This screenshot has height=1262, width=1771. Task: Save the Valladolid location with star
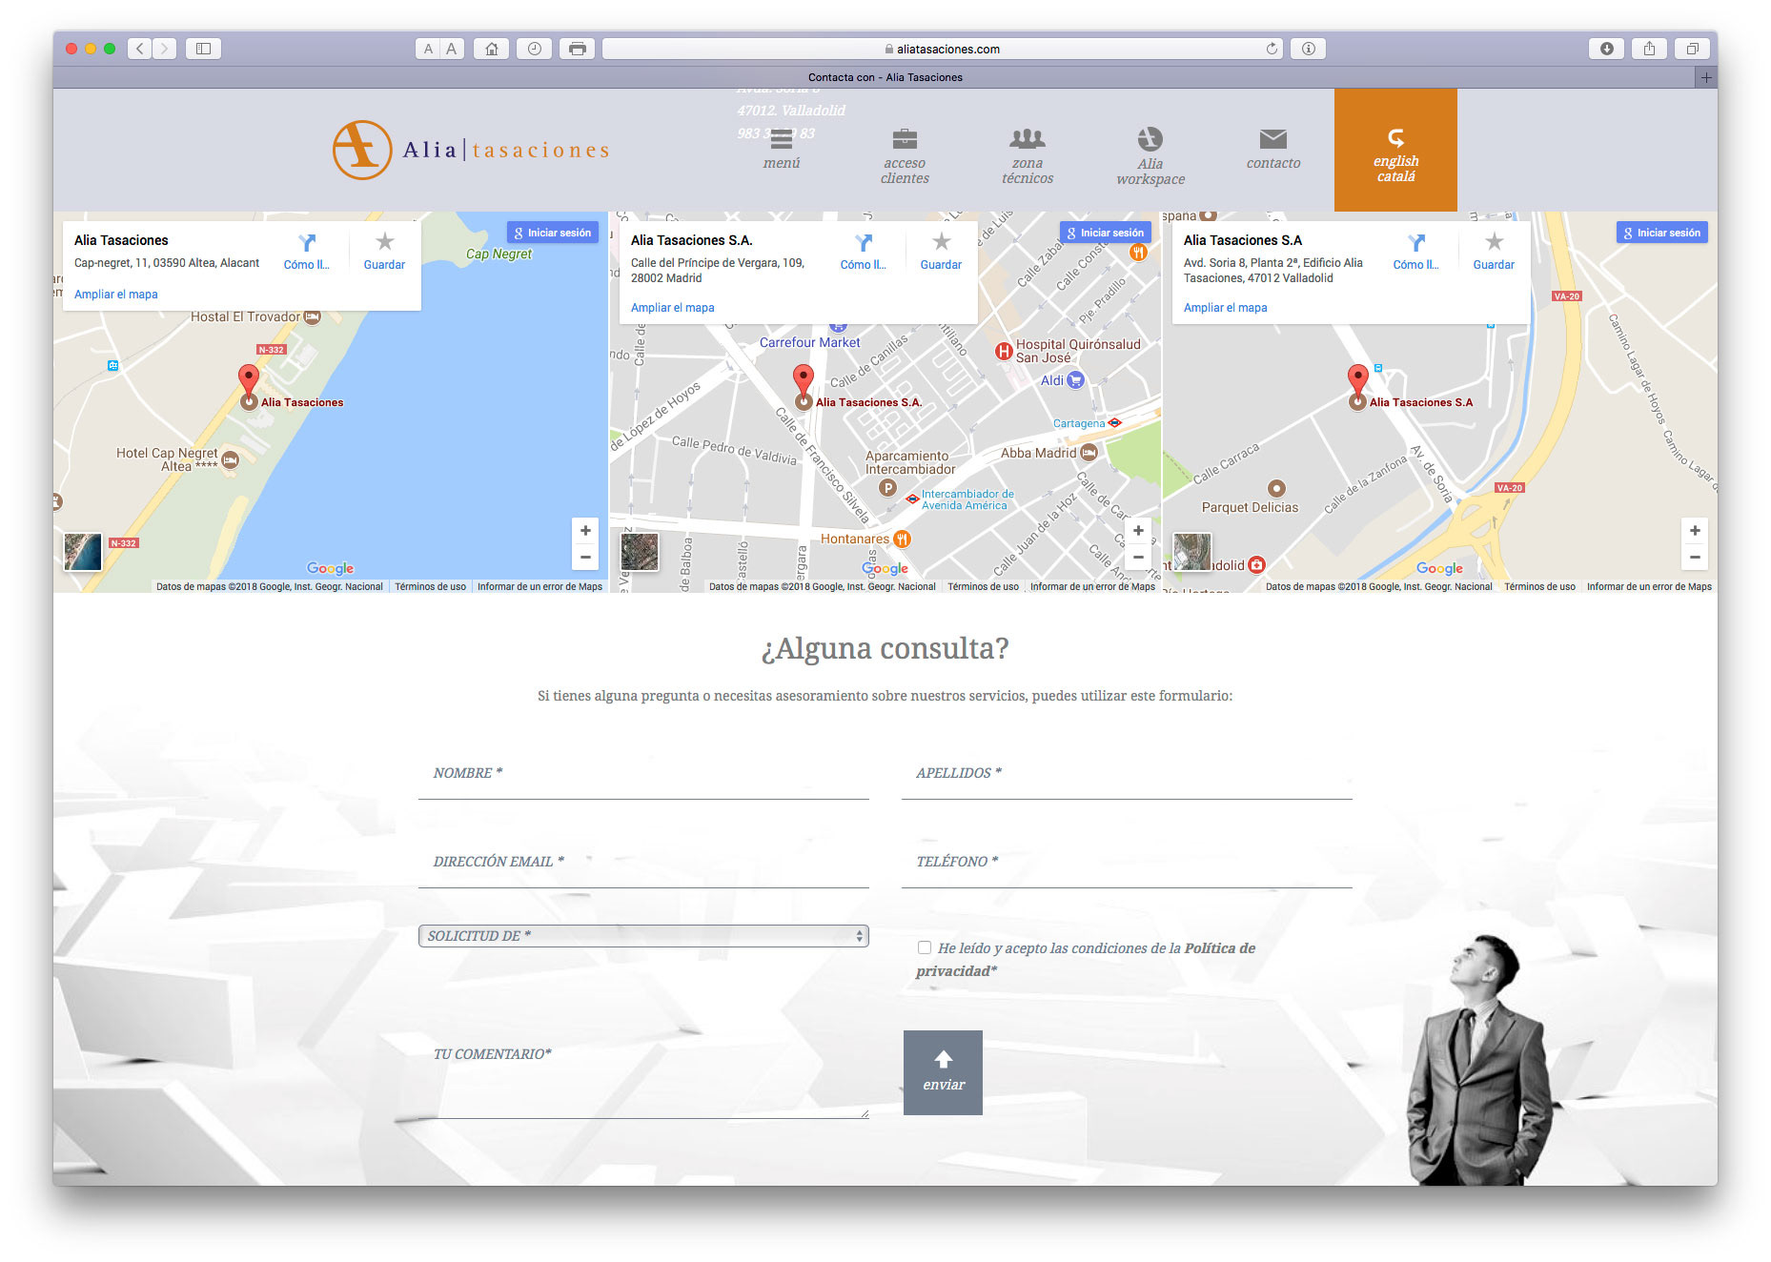tap(1494, 252)
